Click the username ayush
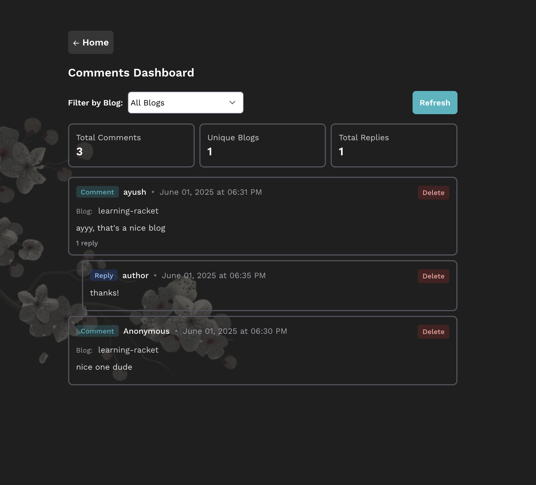The image size is (536, 485). tap(135, 192)
